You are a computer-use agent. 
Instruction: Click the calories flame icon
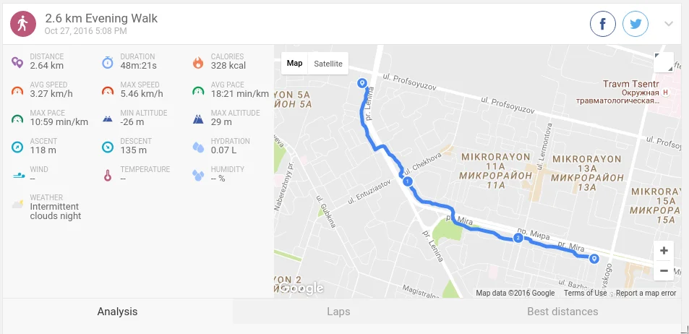pyautogui.click(x=198, y=62)
